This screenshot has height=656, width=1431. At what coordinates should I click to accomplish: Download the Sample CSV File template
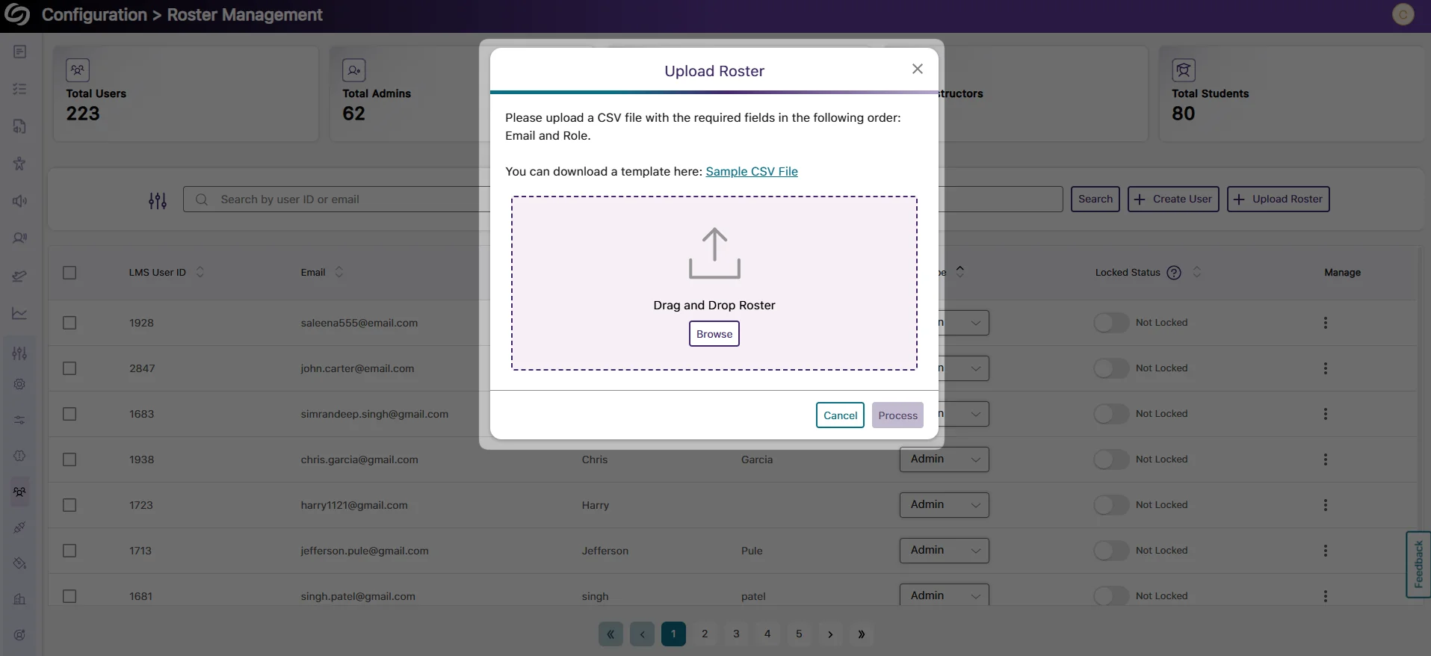751,172
